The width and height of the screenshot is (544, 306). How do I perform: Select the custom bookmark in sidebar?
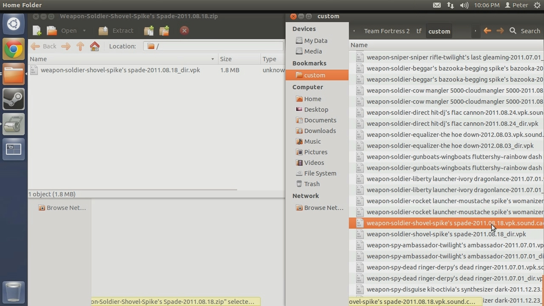point(317,75)
